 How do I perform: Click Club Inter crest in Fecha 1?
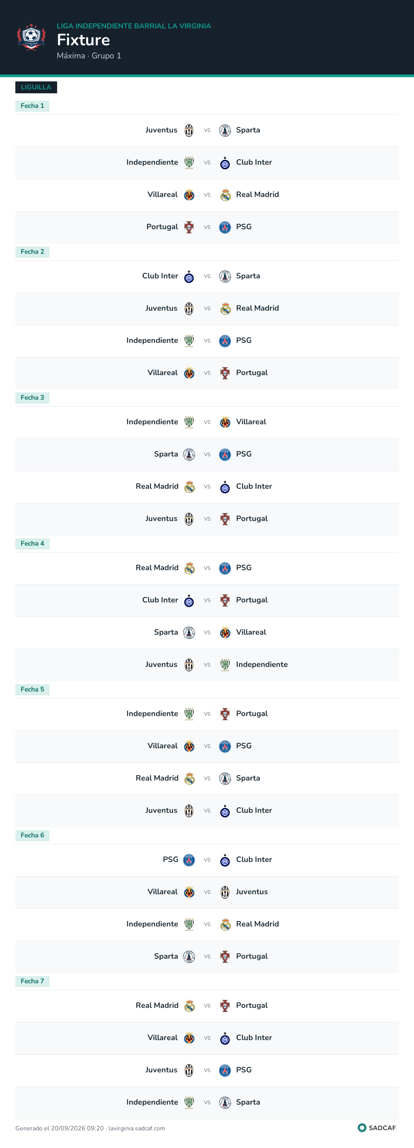225,163
